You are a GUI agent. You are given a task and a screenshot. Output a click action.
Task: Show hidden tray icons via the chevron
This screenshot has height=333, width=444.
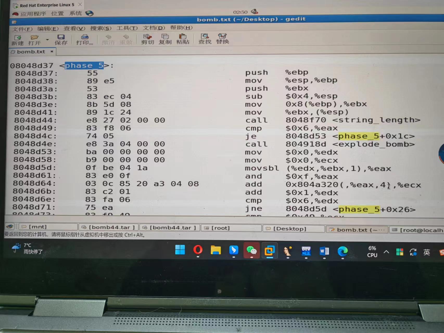point(386,252)
